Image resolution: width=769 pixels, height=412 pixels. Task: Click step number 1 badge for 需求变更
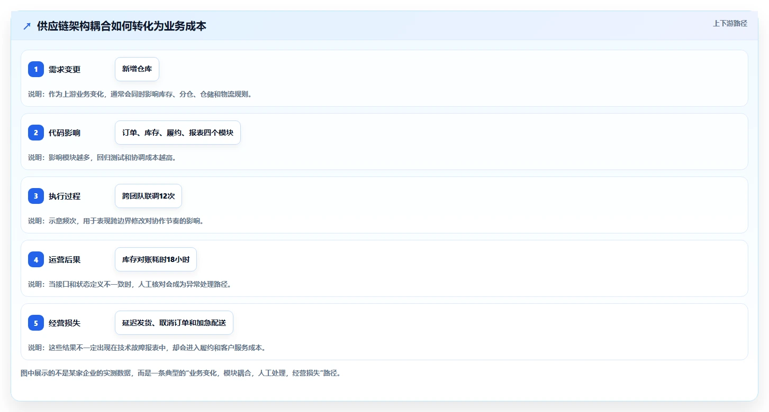[x=36, y=69]
